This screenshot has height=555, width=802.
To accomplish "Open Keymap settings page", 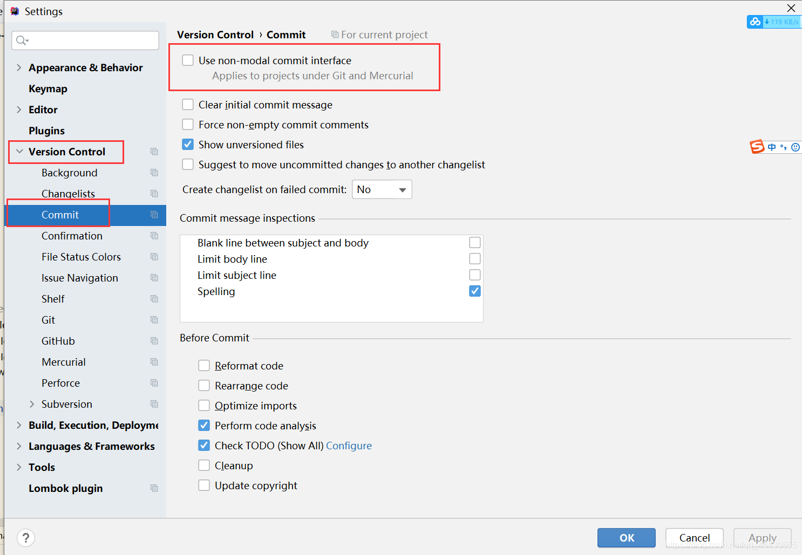I will coord(48,88).
